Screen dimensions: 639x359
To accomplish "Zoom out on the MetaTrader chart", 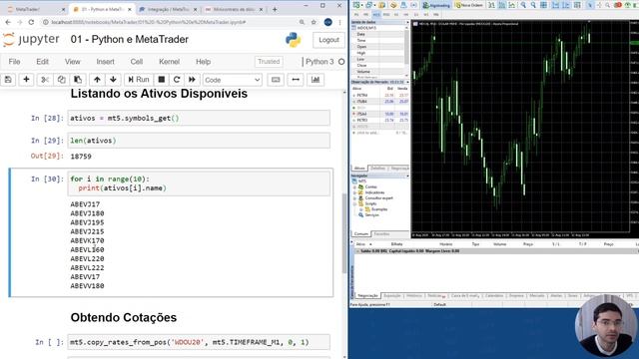I will (533, 5).
